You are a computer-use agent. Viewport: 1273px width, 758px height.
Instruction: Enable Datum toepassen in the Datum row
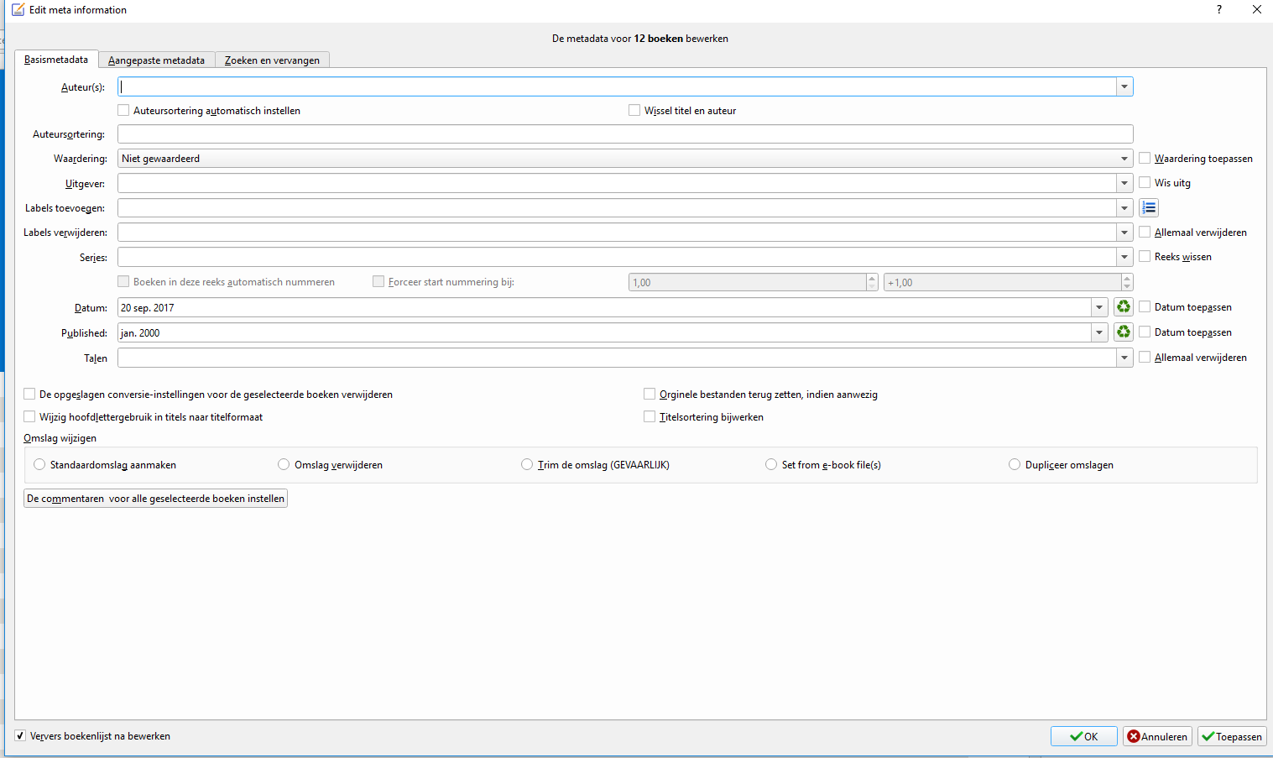point(1145,306)
